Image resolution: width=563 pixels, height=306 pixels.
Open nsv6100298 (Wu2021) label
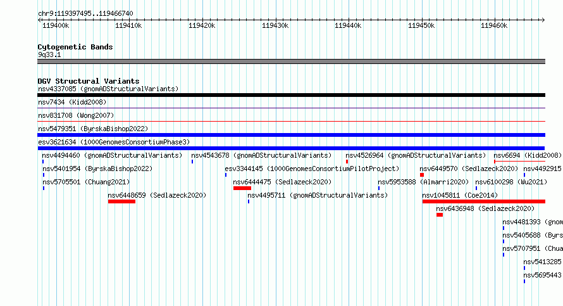click(x=511, y=182)
